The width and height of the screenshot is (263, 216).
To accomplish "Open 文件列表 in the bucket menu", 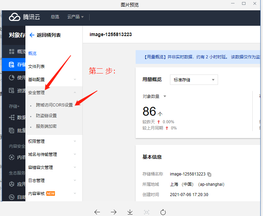I will tap(36, 67).
